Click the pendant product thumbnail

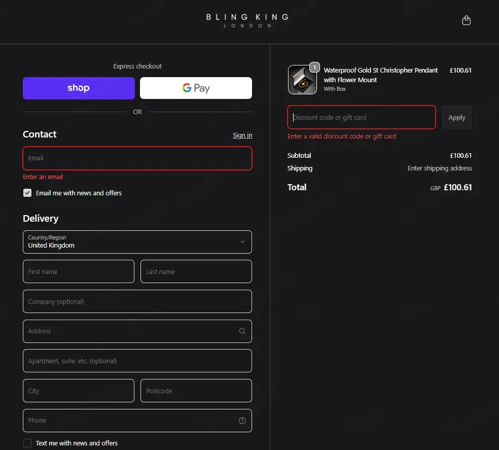302,80
